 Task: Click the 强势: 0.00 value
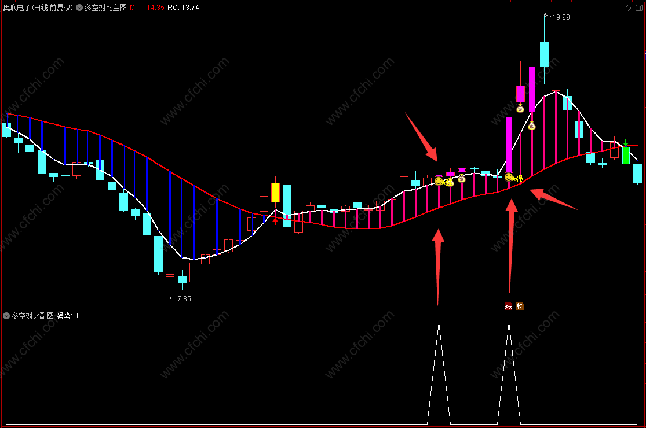(72, 316)
